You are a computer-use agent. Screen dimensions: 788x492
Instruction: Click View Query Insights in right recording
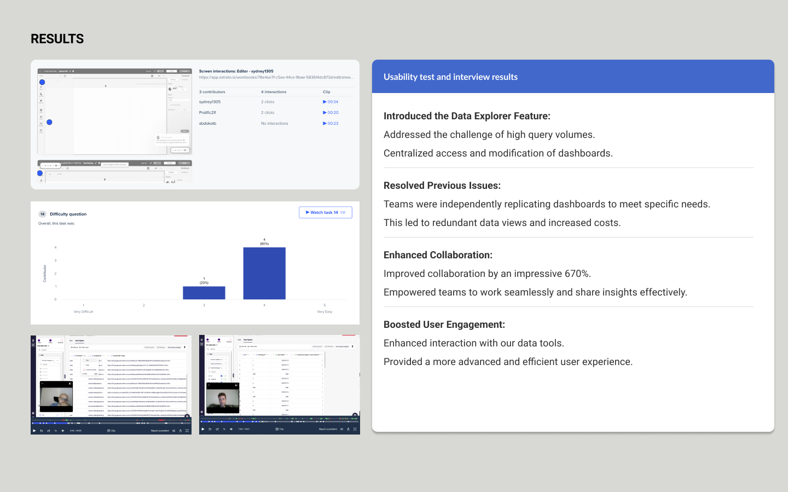tap(342, 346)
